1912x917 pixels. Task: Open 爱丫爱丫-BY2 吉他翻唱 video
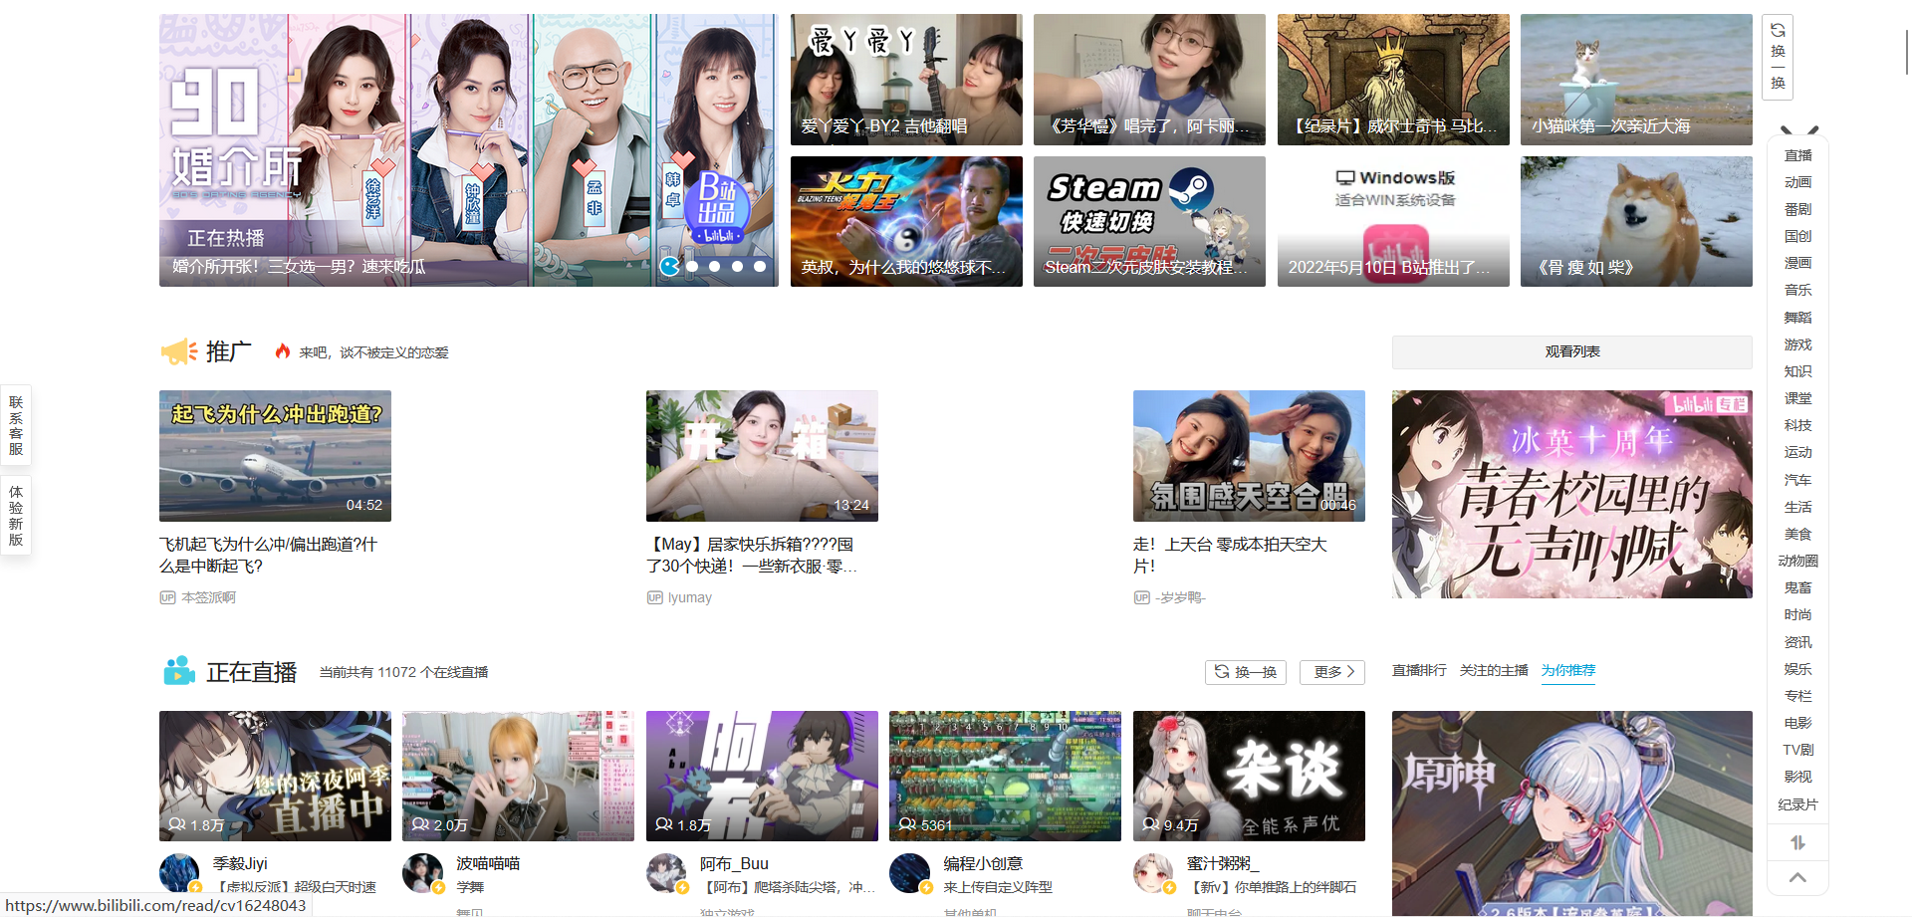pos(906,80)
